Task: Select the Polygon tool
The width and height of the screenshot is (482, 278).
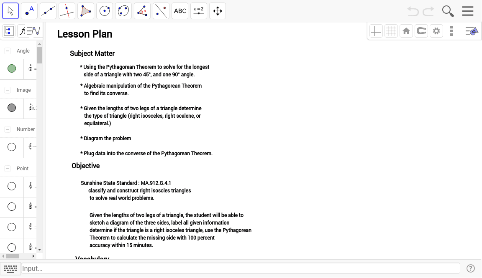Action: [86, 11]
